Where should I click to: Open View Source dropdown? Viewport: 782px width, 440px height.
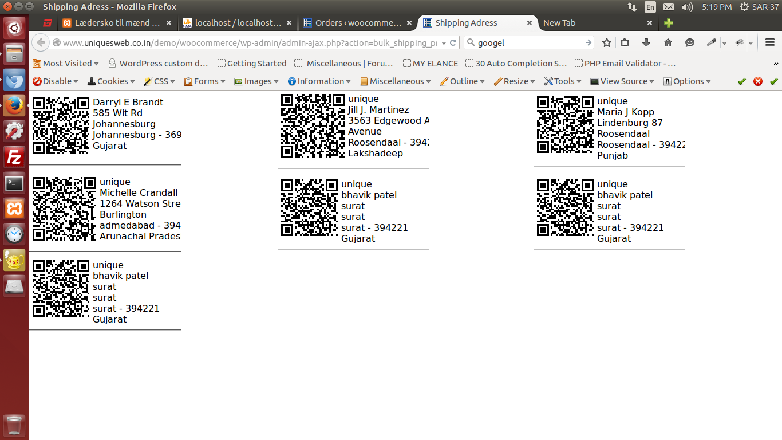[622, 81]
